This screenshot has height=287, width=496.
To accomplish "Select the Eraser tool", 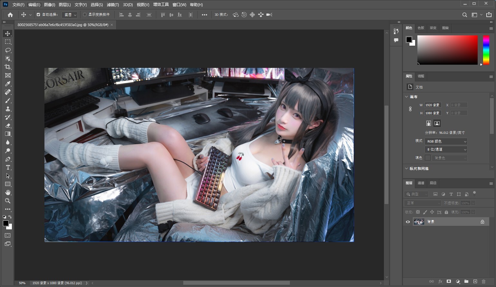I will click(x=8, y=125).
